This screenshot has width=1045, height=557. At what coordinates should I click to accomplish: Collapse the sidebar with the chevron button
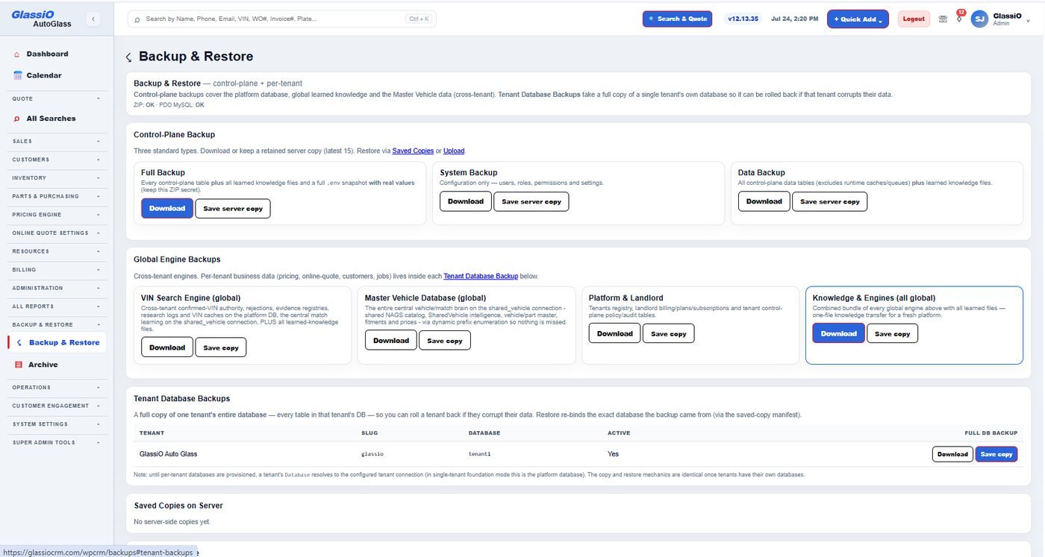coord(93,19)
